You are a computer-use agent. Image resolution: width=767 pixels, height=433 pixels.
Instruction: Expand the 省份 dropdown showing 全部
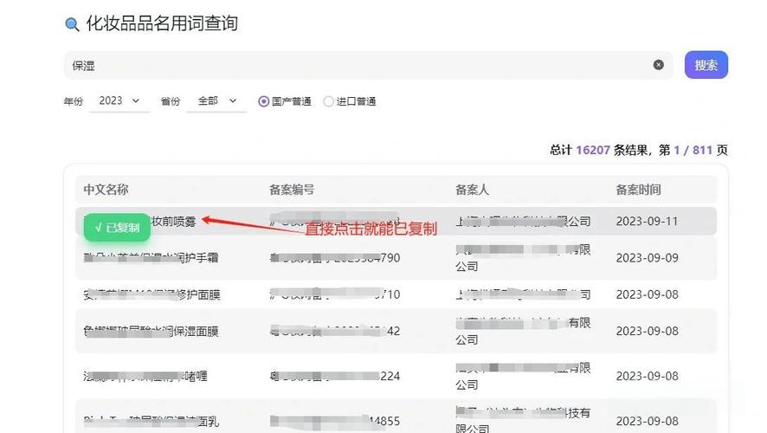pos(216,101)
